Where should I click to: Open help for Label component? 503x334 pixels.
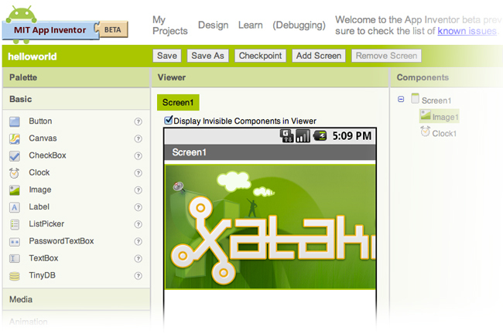coord(138,207)
